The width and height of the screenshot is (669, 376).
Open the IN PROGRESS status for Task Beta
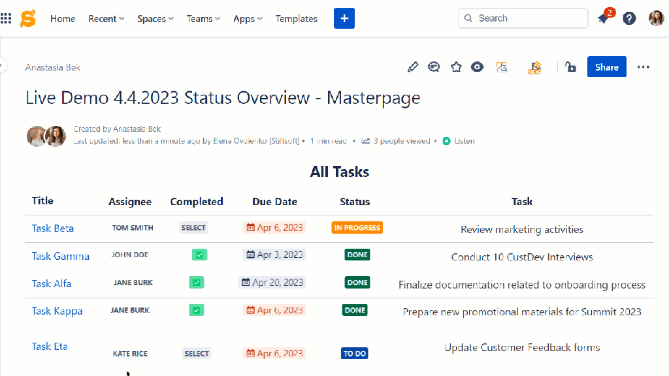pos(357,228)
